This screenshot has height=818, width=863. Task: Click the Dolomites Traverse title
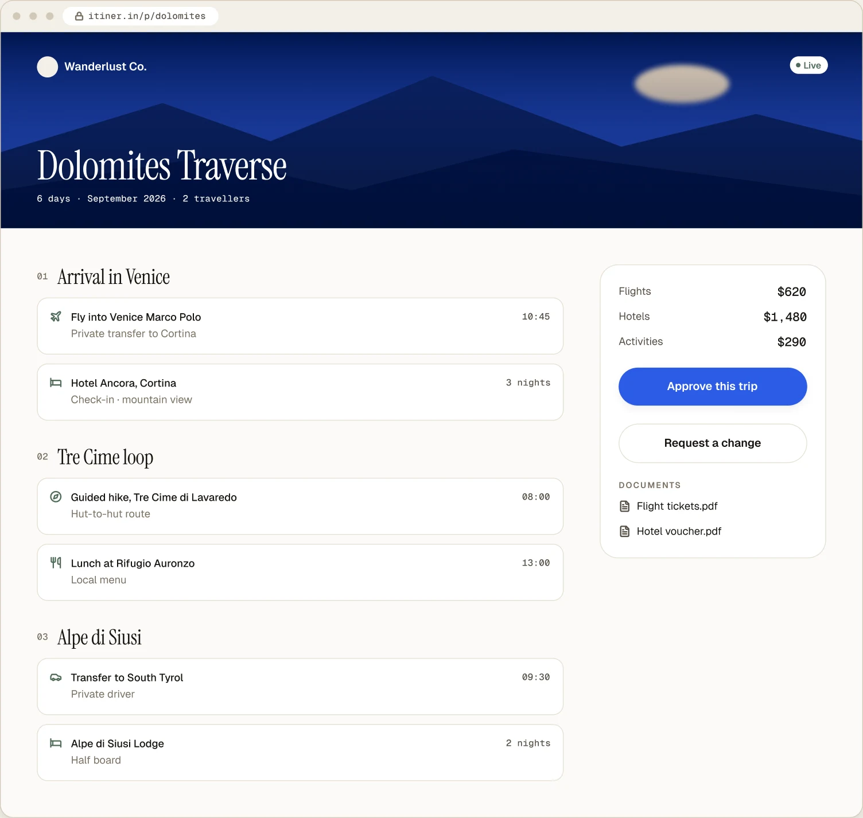click(162, 165)
